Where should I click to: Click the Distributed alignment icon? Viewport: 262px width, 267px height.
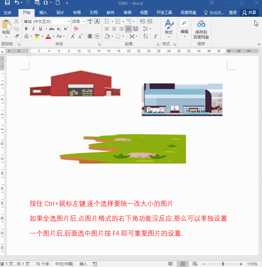[x=136, y=28]
